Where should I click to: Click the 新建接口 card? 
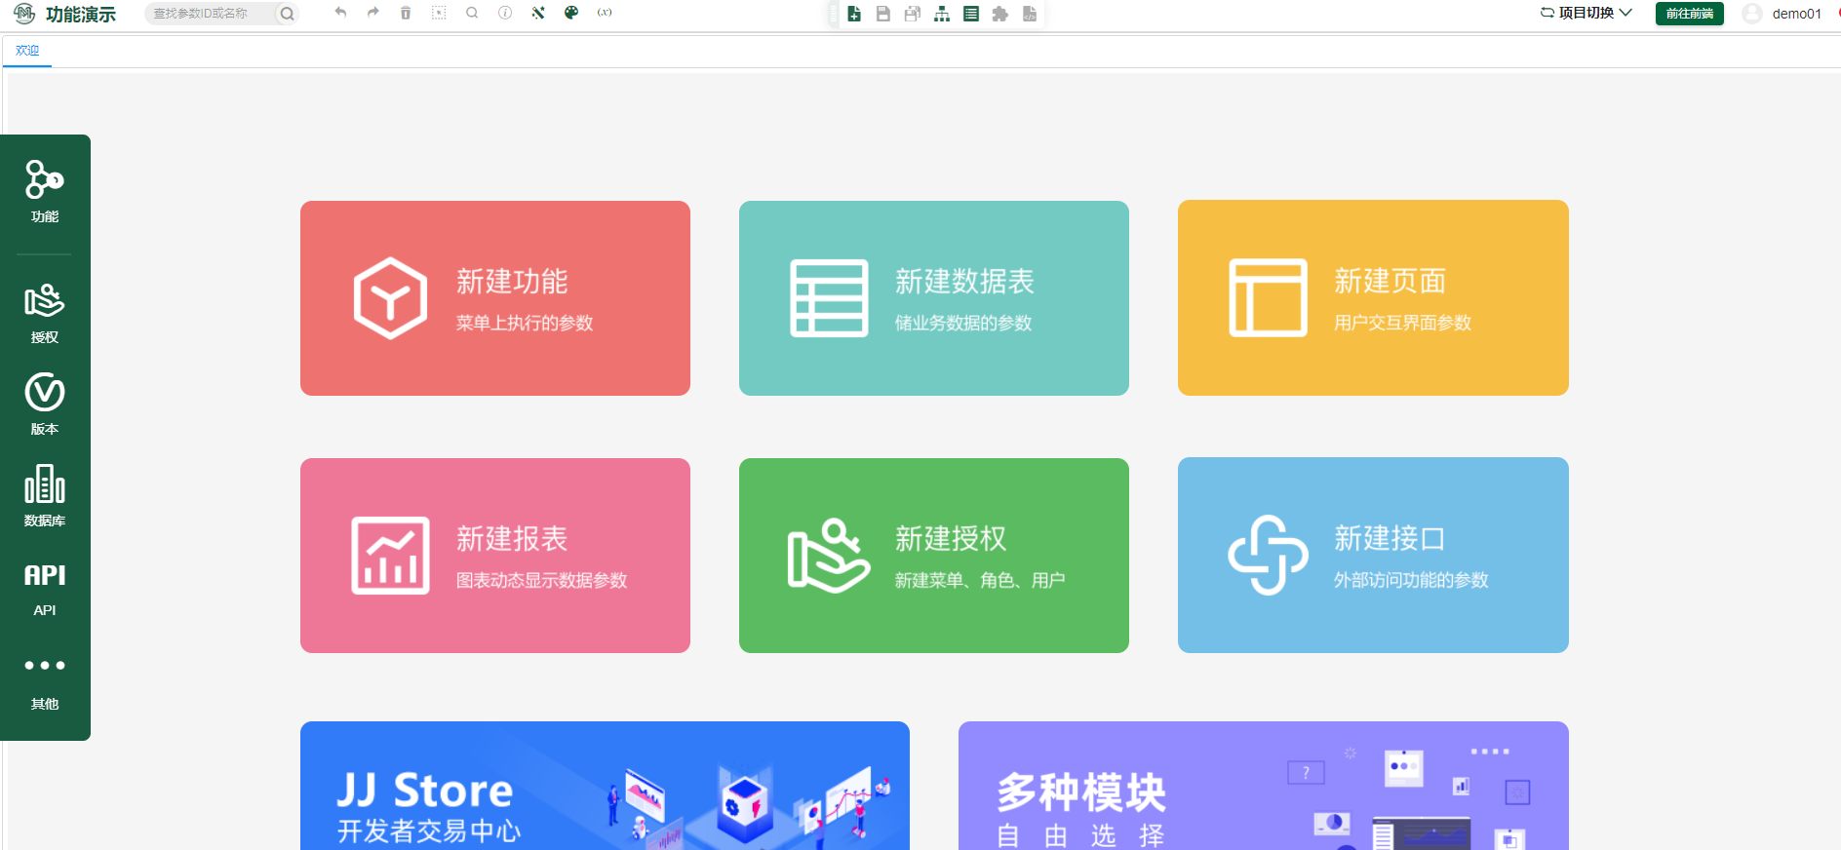[x=1373, y=556]
